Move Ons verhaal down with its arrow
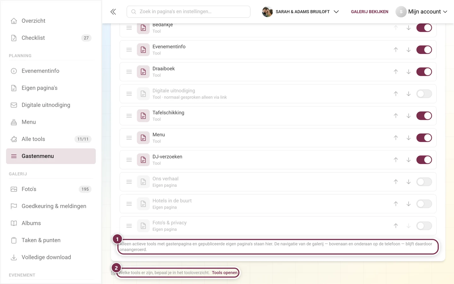 408,182
